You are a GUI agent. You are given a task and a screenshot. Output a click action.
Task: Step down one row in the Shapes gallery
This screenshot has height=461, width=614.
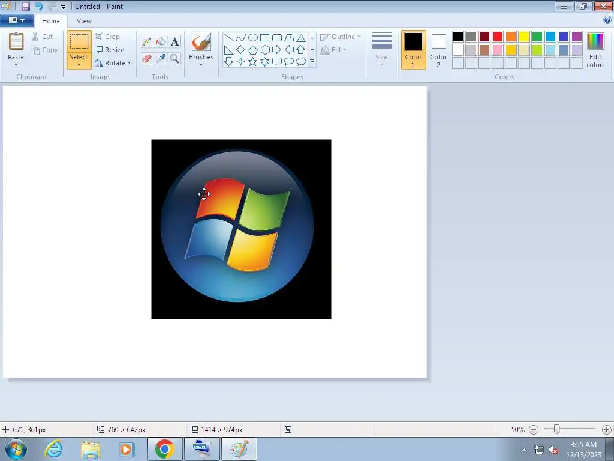(312, 50)
